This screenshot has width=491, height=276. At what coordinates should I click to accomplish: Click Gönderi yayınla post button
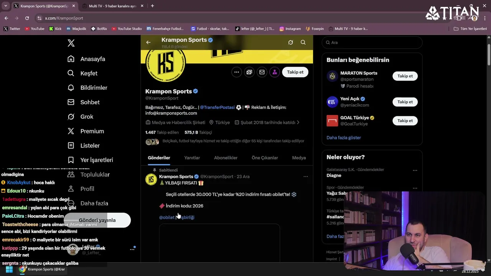(97, 220)
